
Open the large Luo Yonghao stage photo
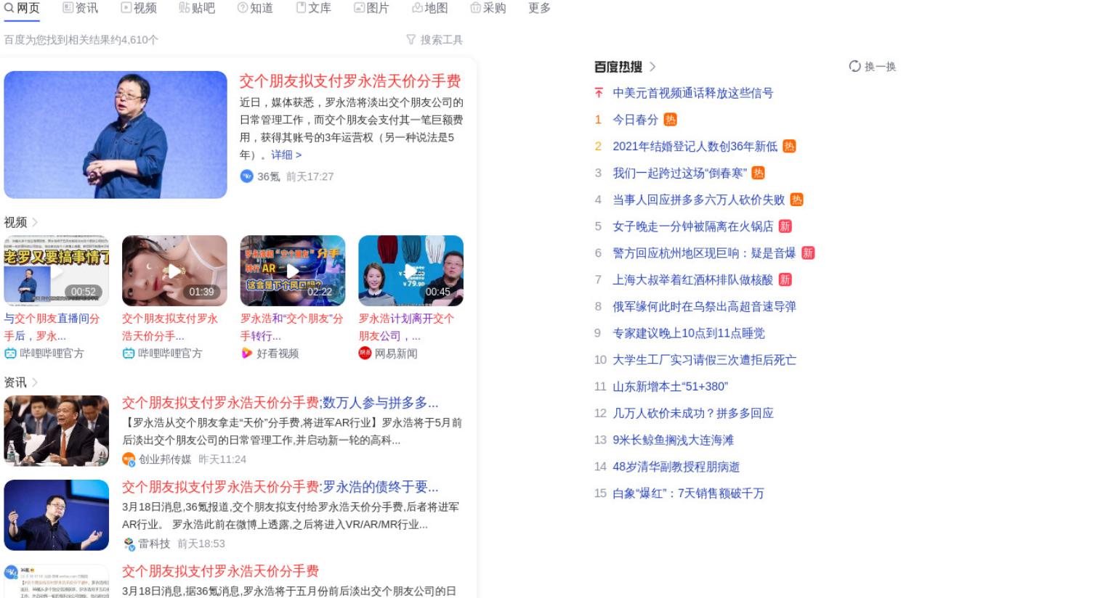116,135
